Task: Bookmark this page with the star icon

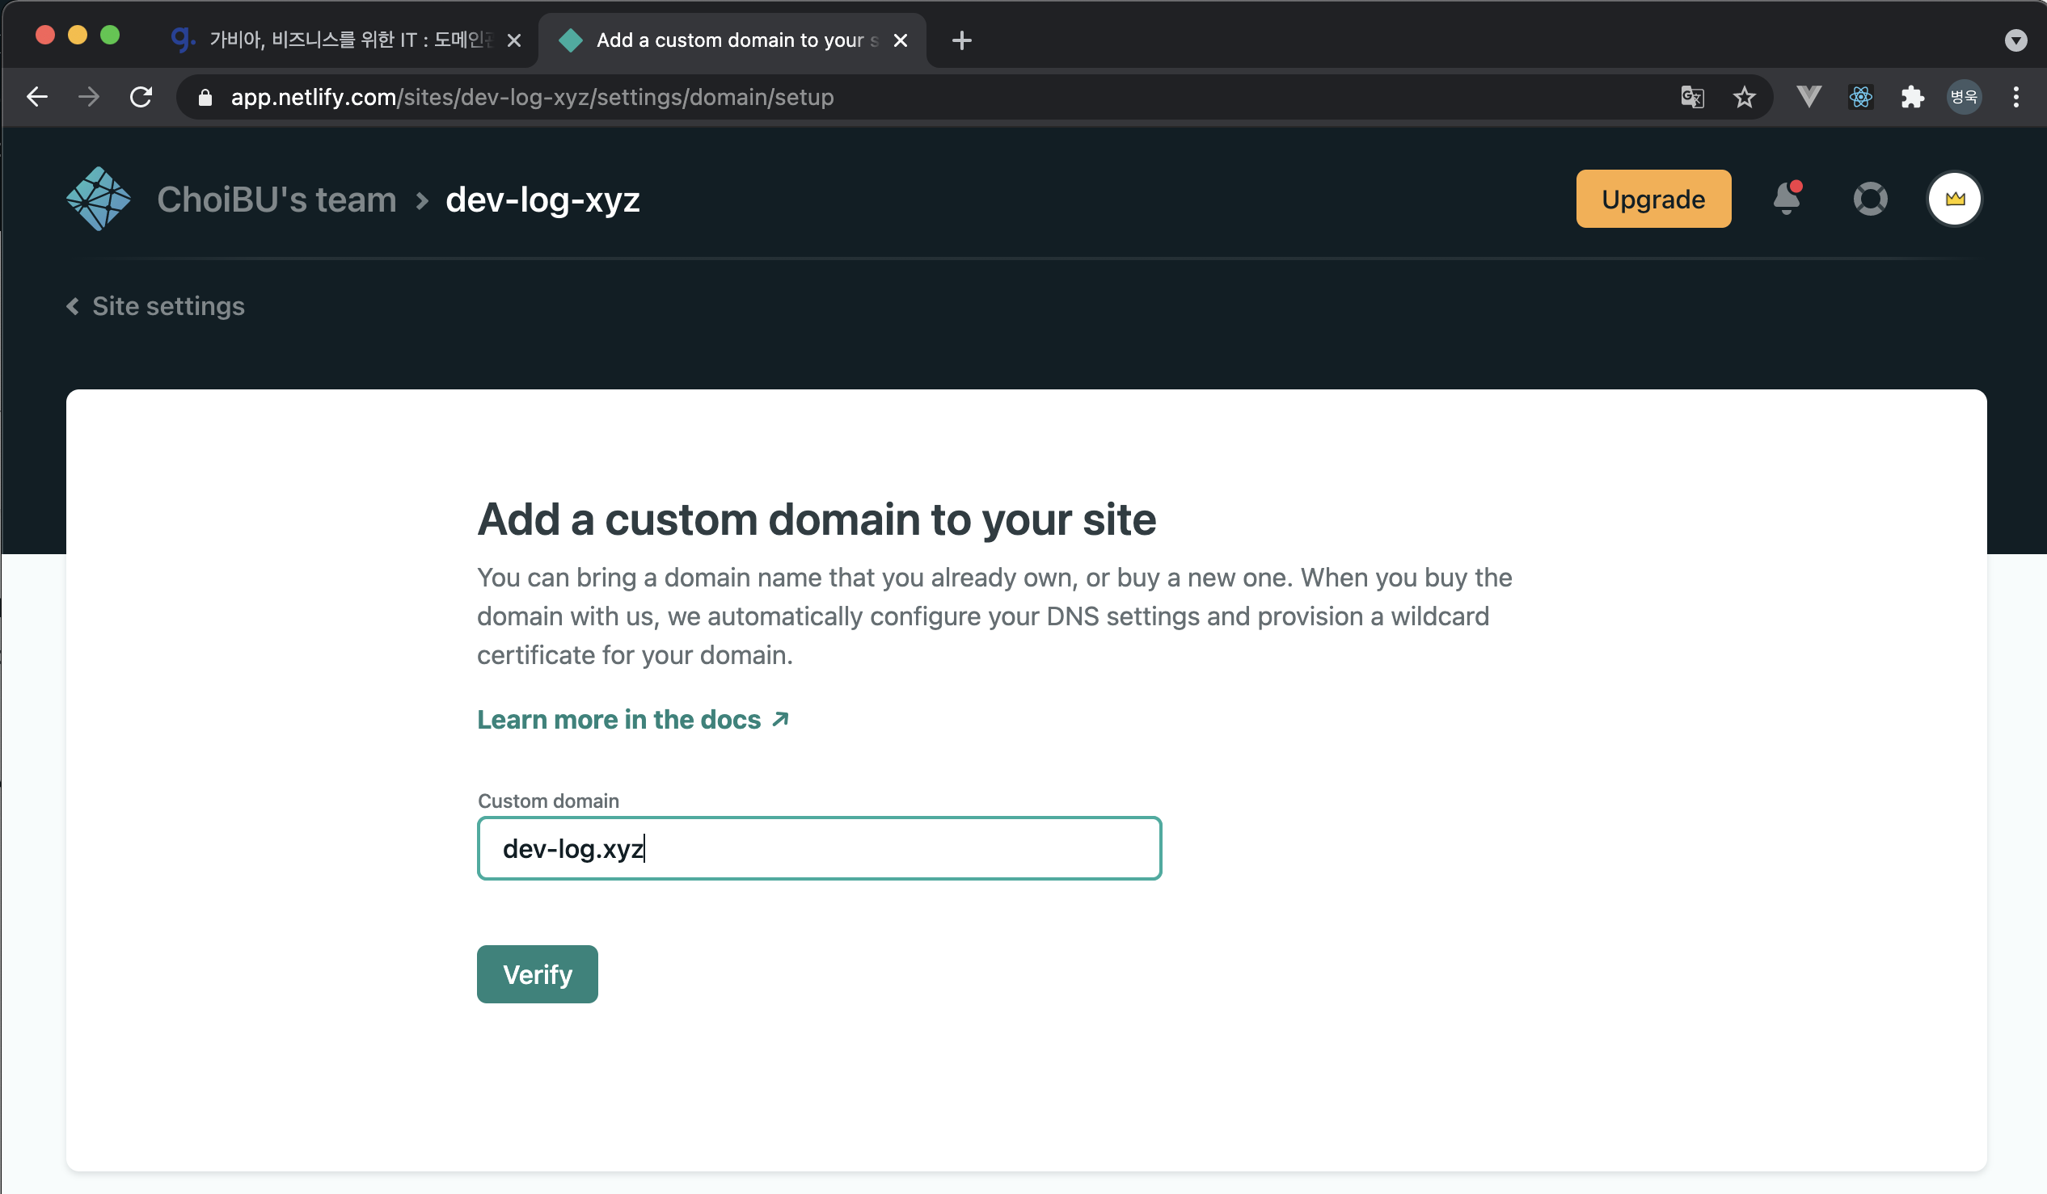Action: coord(1744,98)
